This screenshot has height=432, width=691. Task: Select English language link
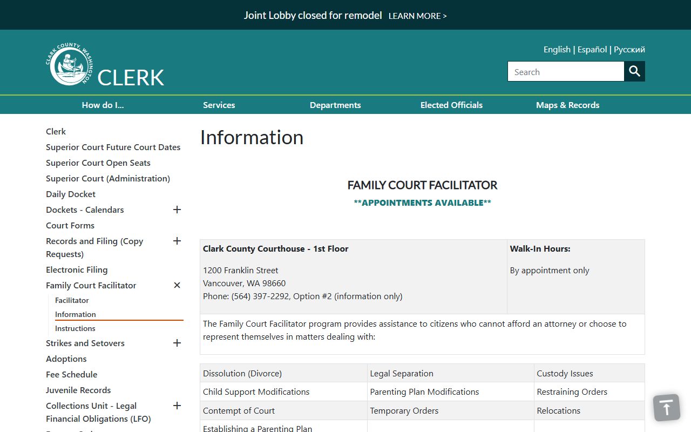(x=557, y=49)
